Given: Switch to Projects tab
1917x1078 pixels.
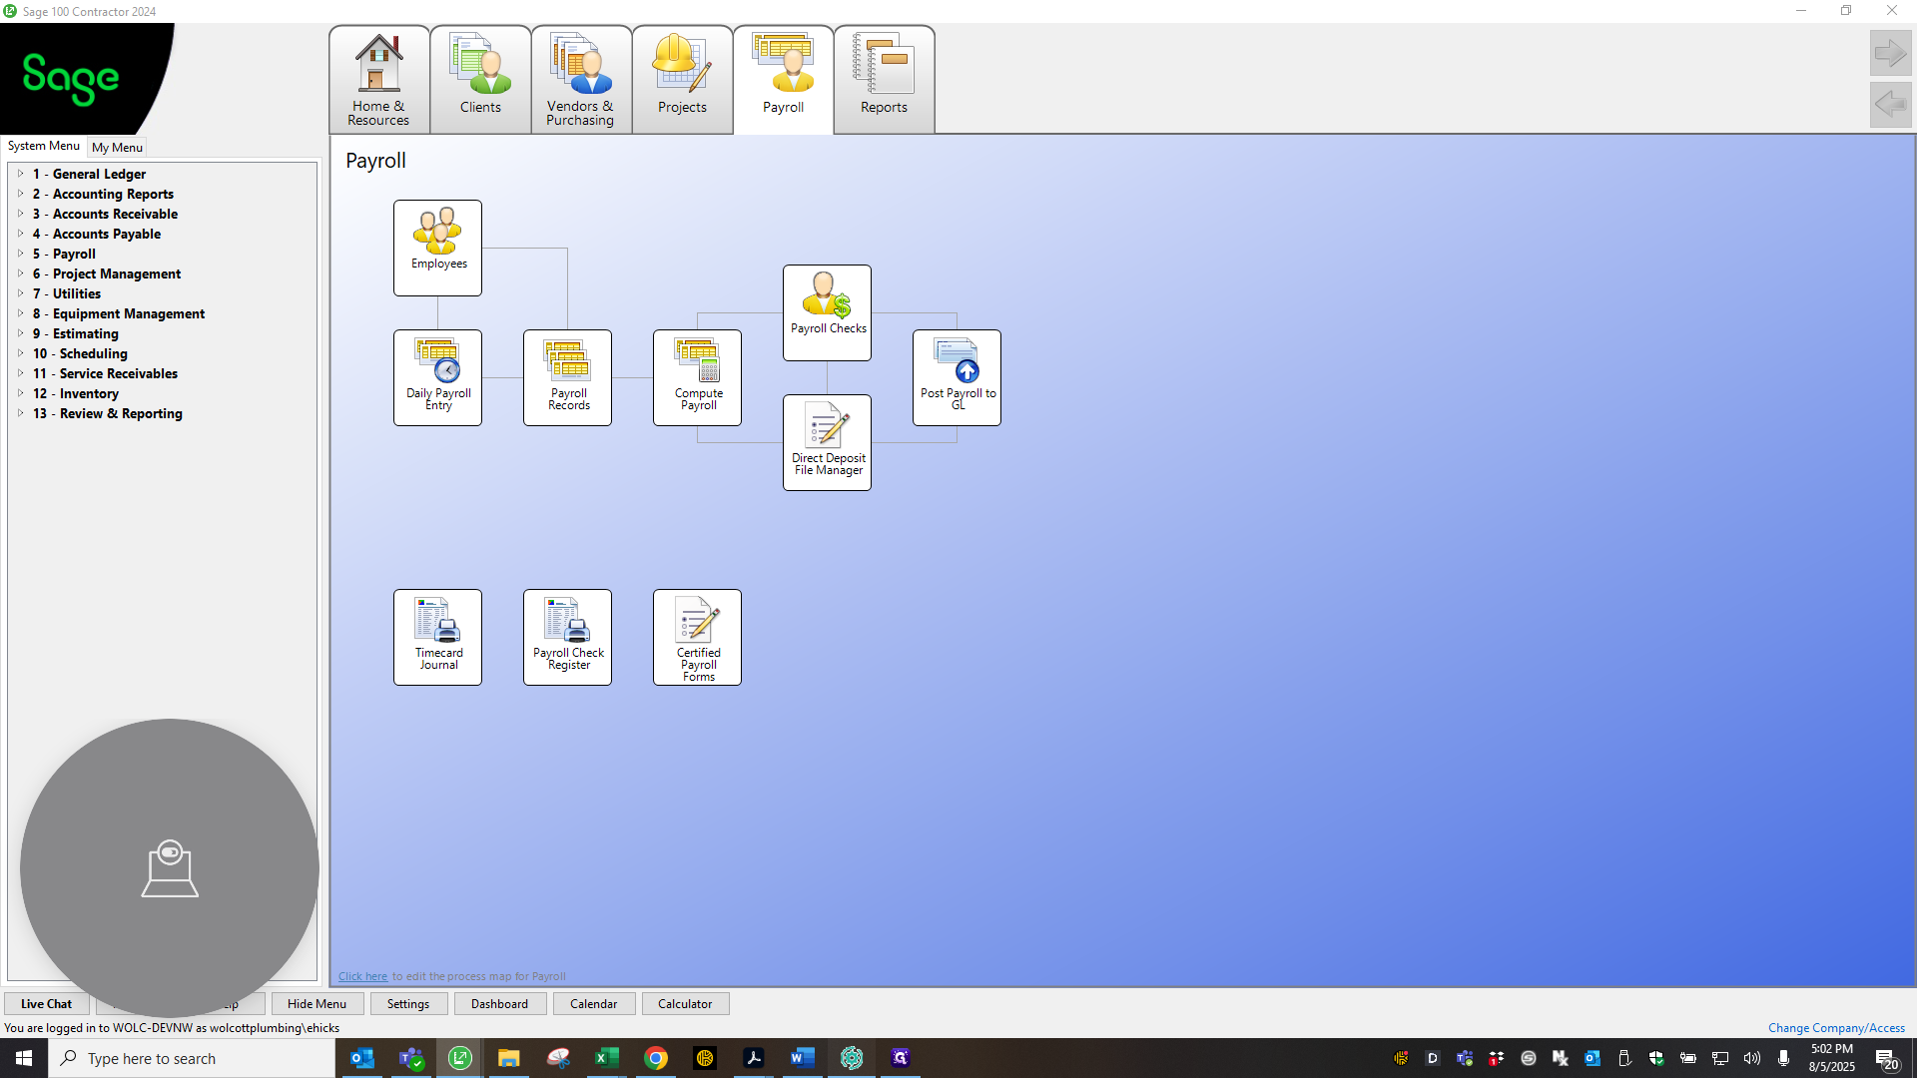Looking at the screenshot, I should [682, 80].
